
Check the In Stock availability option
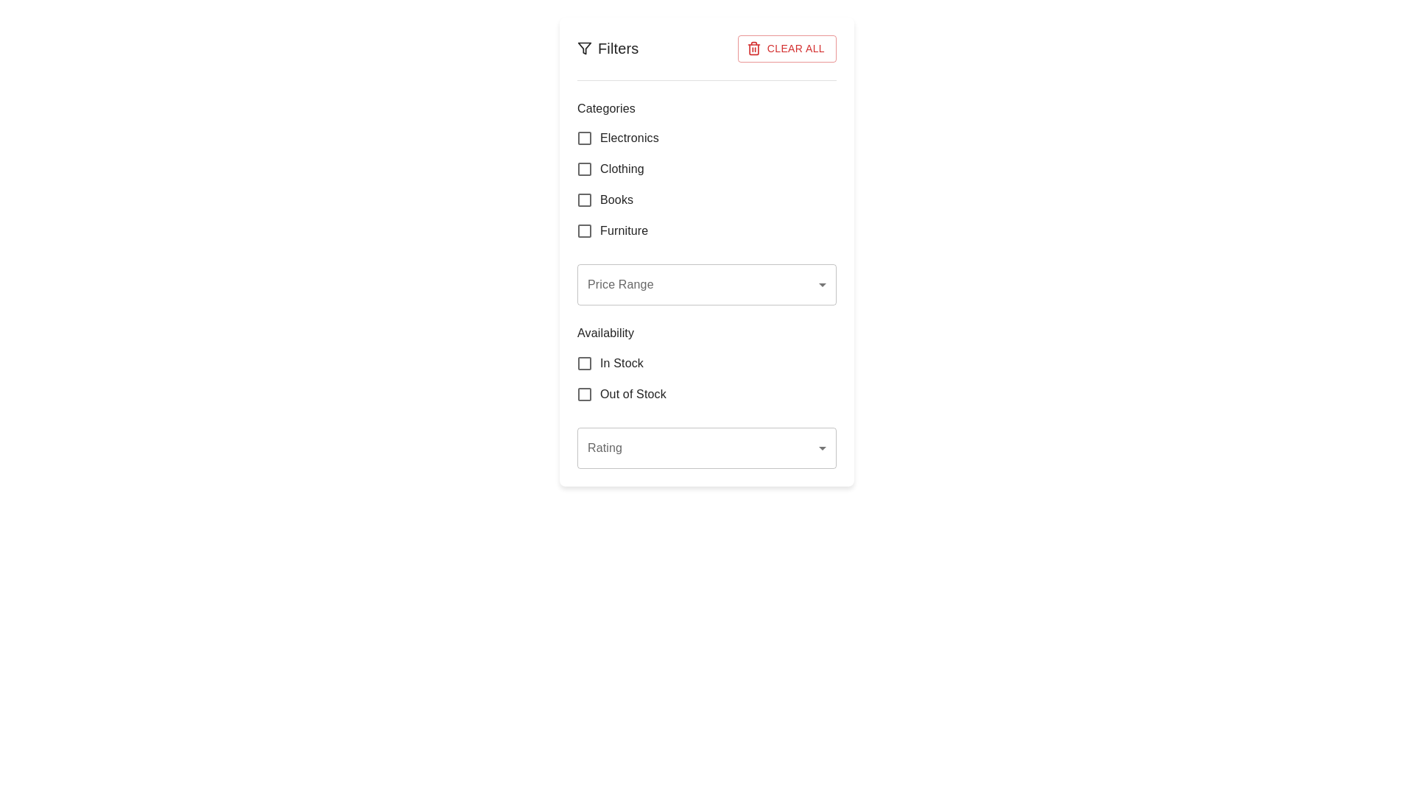point(585,363)
